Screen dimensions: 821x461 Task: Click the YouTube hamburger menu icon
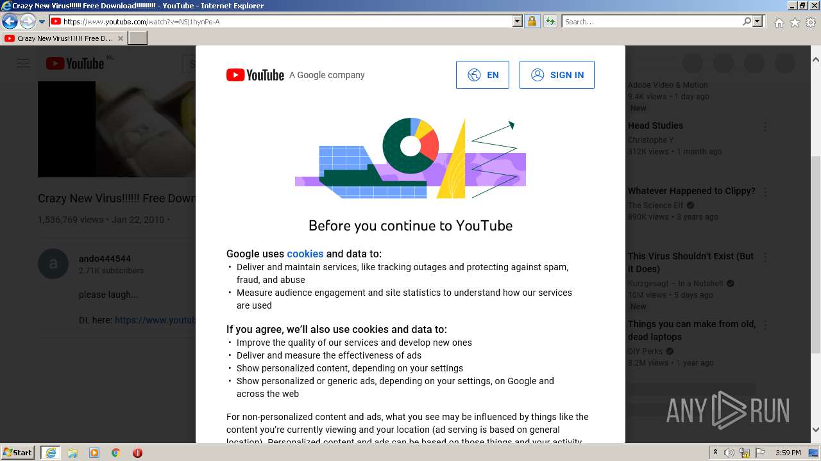[23, 63]
